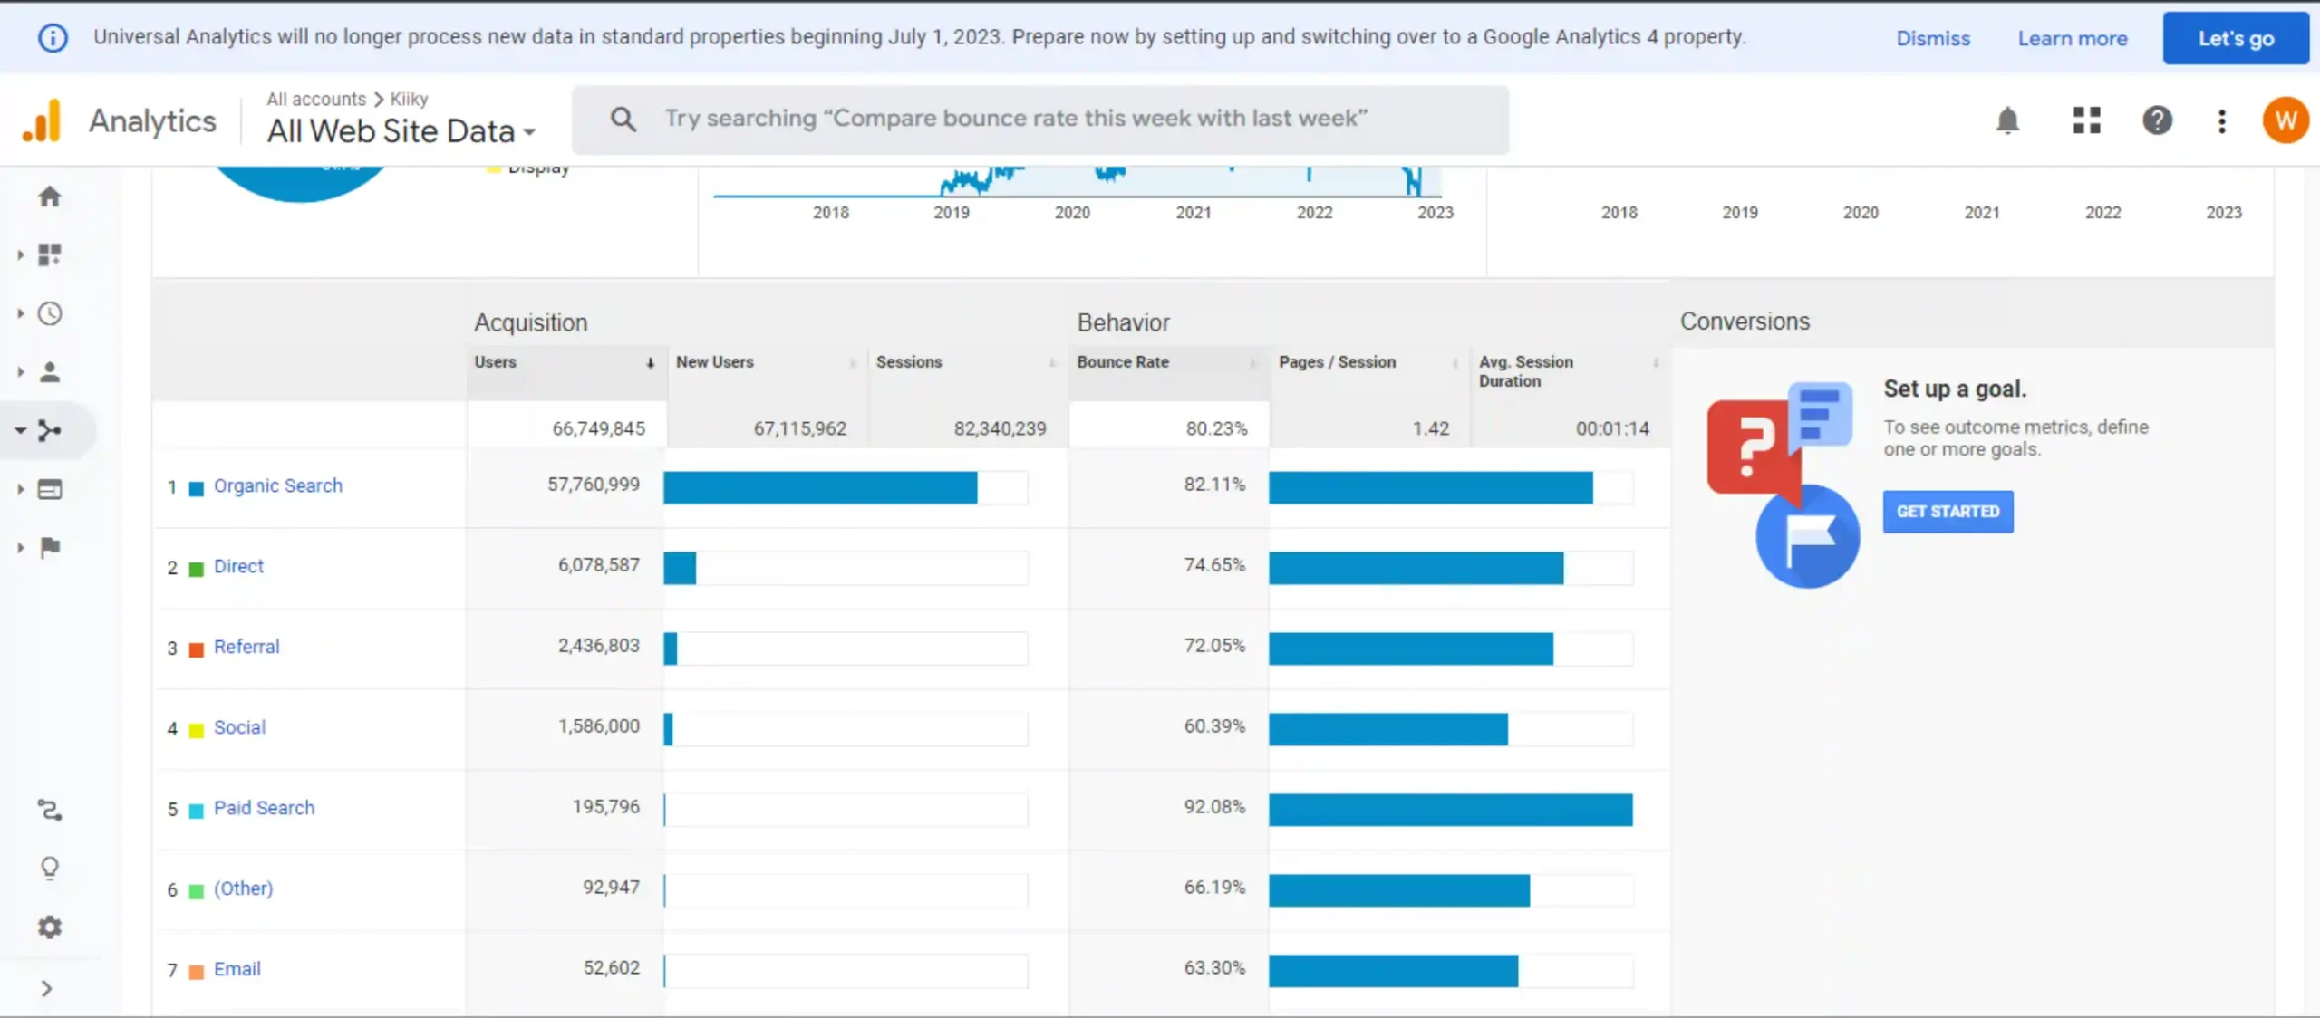
Task: Open Attribution icon in sidebar
Action: [x=50, y=810]
